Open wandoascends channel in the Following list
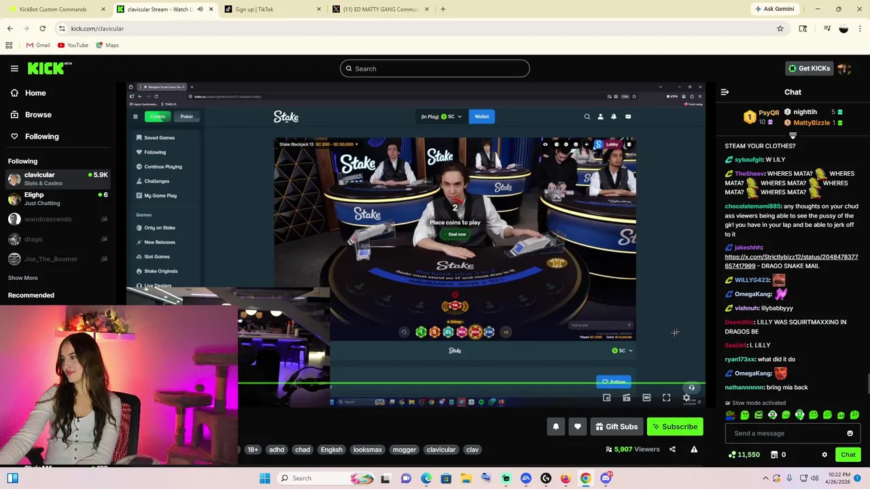 point(58,219)
